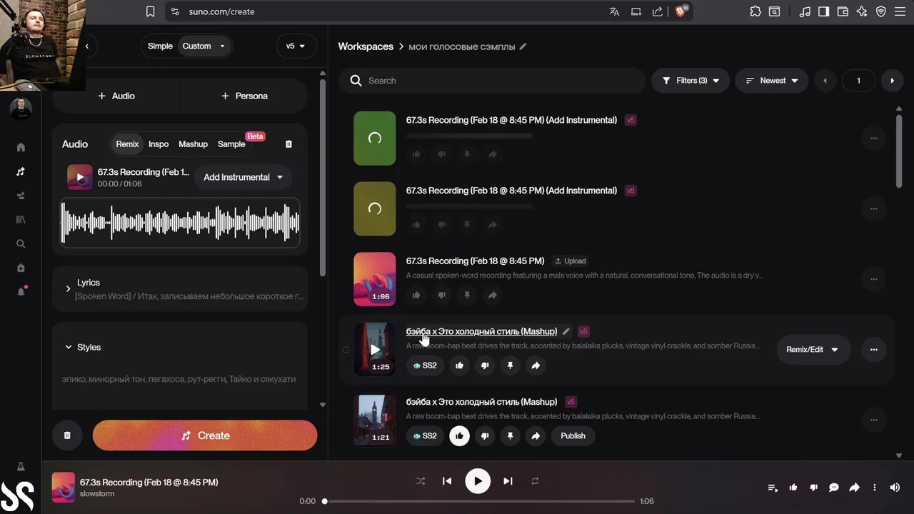Collapse the Styles section
914x514 pixels.
pos(83,347)
